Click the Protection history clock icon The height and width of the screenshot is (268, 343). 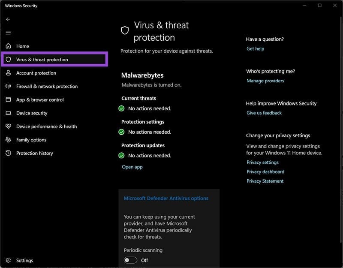[x=9, y=153]
